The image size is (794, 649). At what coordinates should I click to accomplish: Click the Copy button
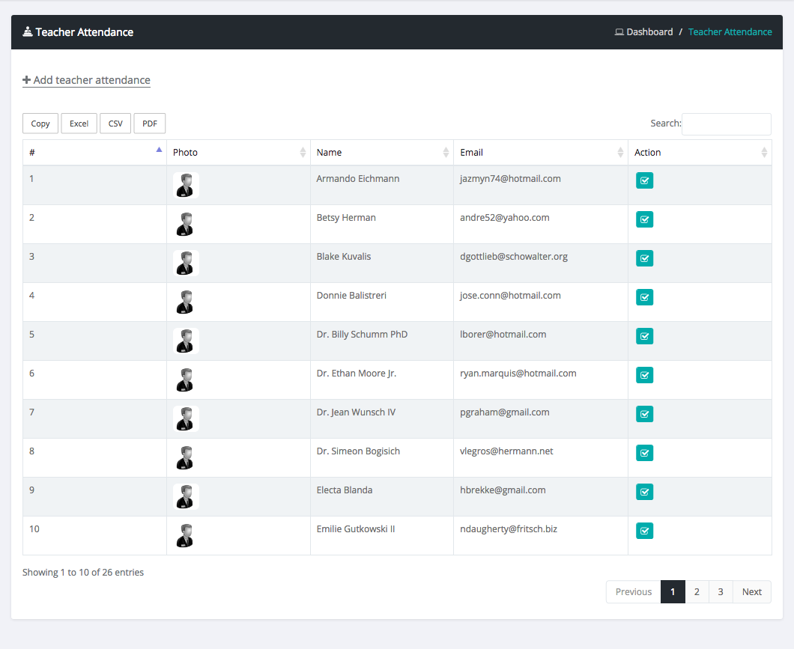(40, 124)
